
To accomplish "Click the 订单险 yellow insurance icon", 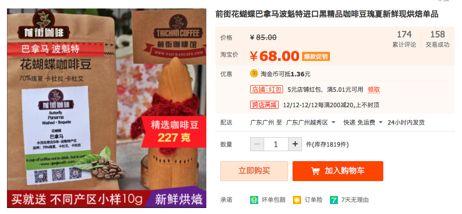I will 297,200.
